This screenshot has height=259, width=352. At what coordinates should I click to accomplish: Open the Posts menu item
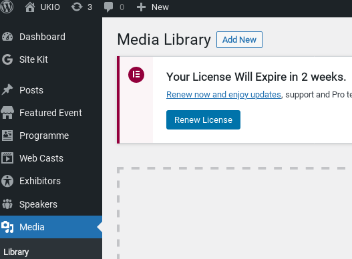31,90
